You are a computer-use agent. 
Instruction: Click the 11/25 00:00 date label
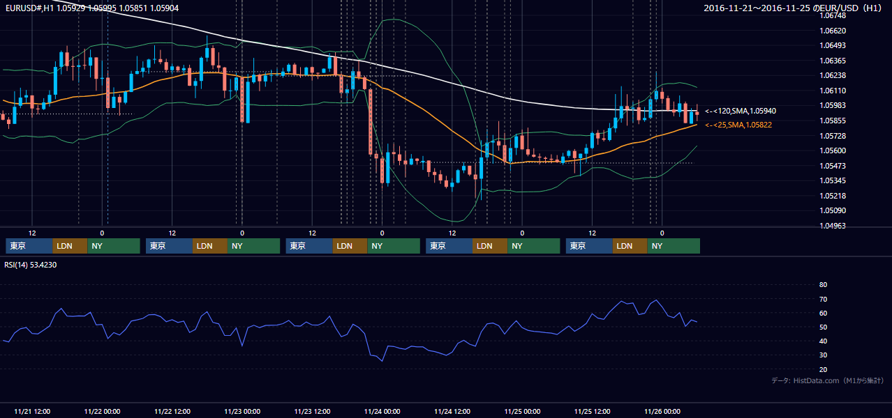click(x=523, y=411)
